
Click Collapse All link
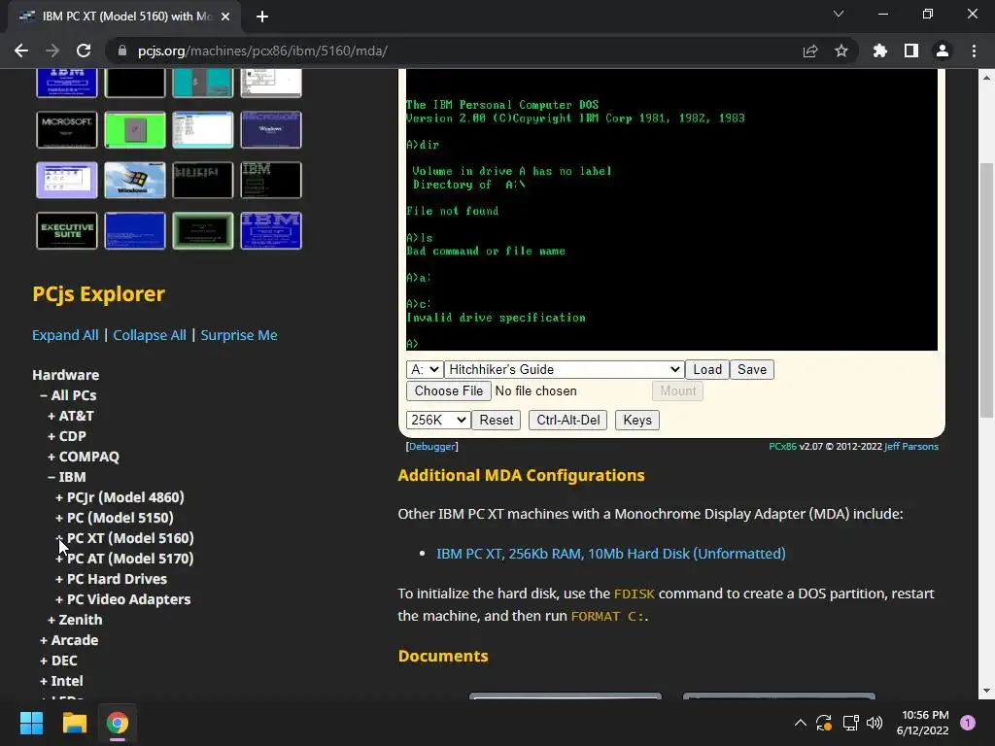150,335
